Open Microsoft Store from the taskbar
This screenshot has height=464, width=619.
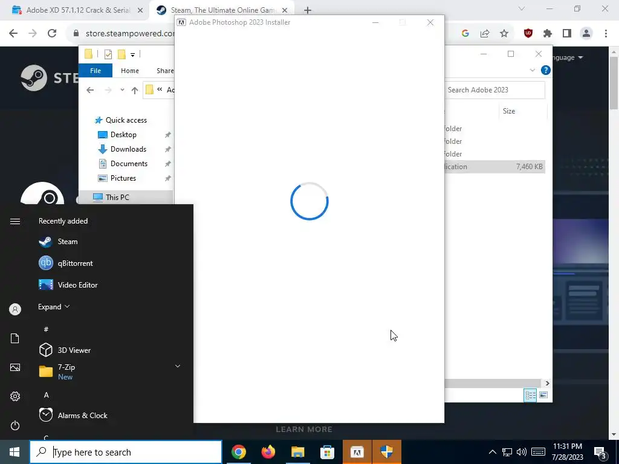(x=327, y=452)
